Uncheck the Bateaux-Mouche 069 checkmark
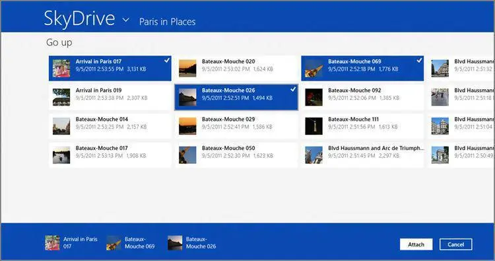Viewport: 495px width, 261px height. (419, 60)
